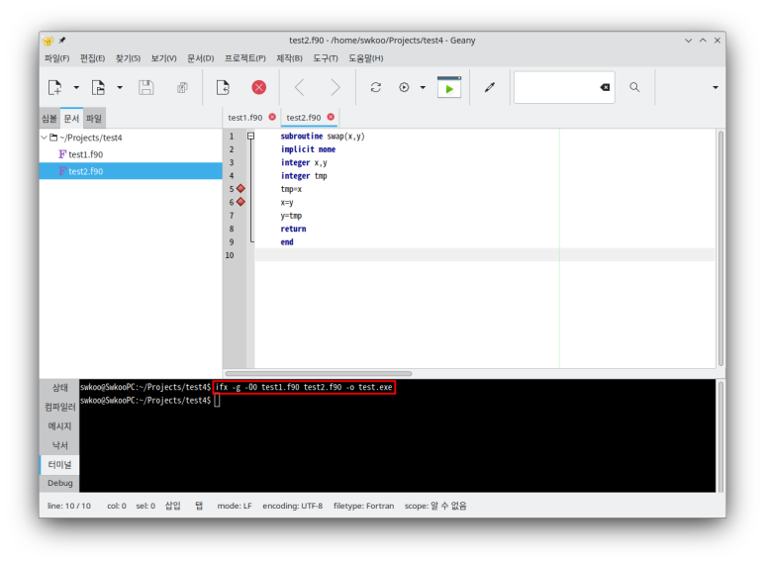Viewport: 765px width, 564px height.
Task: Click the Save file toolbar icon
Action: pos(145,87)
